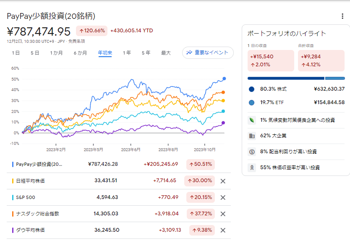Remove ダウ平均株価 comparison with X icon
The image size is (350, 241).
click(x=223, y=230)
